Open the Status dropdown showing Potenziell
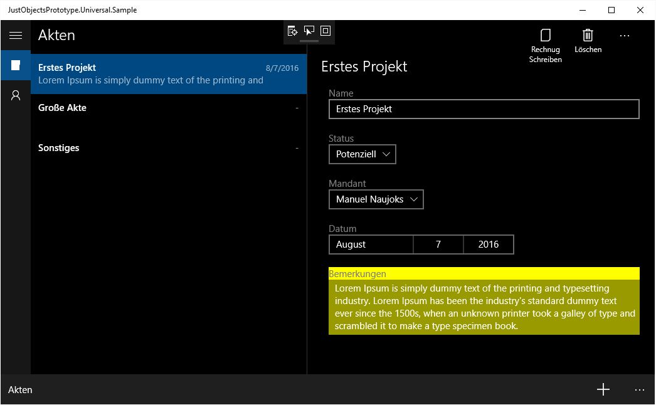This screenshot has width=656, height=405. pos(362,154)
